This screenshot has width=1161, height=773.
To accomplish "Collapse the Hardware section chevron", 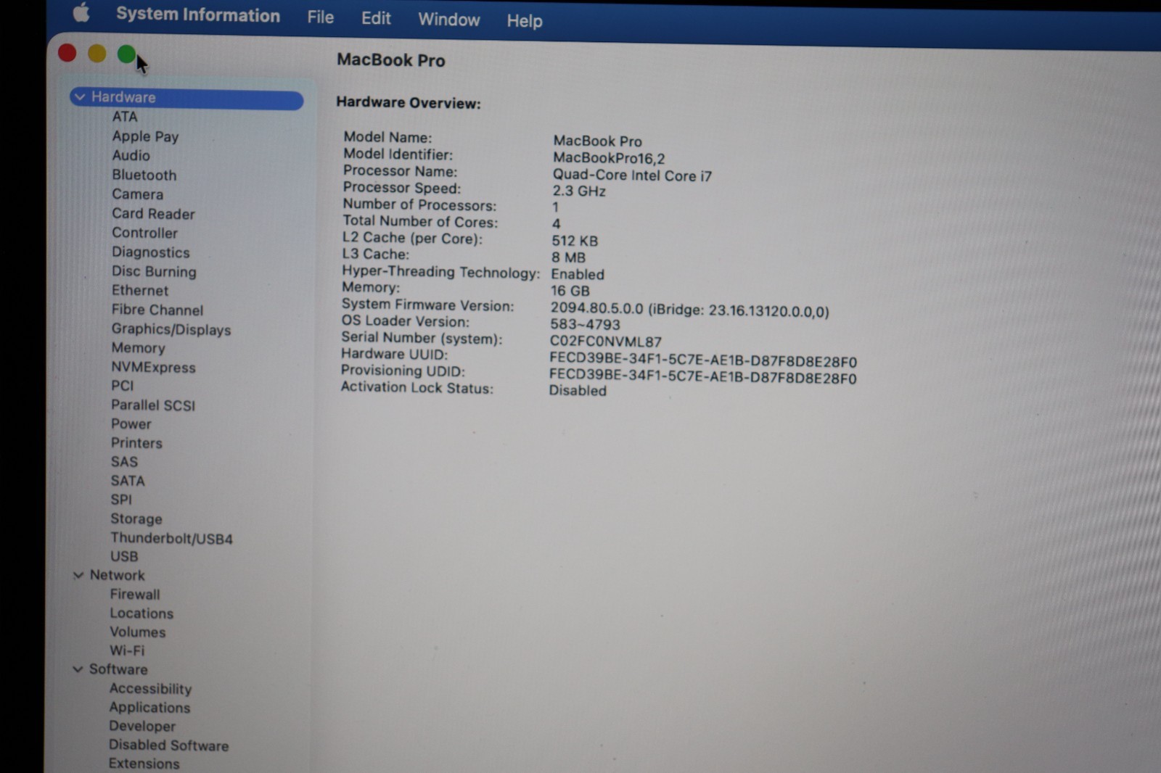I will [x=80, y=96].
